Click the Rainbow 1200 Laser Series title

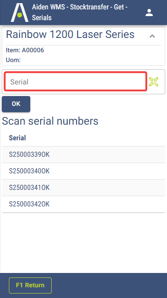point(70,34)
